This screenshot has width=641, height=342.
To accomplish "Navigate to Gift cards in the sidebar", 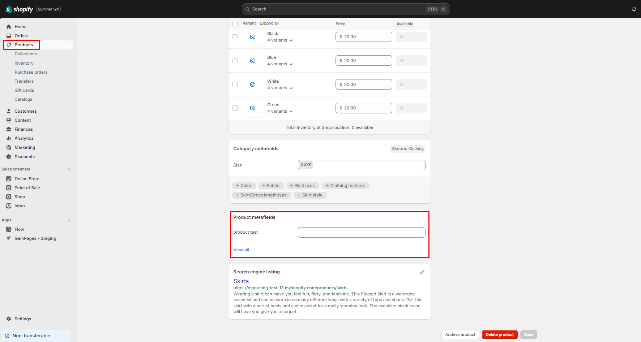I will click(x=24, y=90).
